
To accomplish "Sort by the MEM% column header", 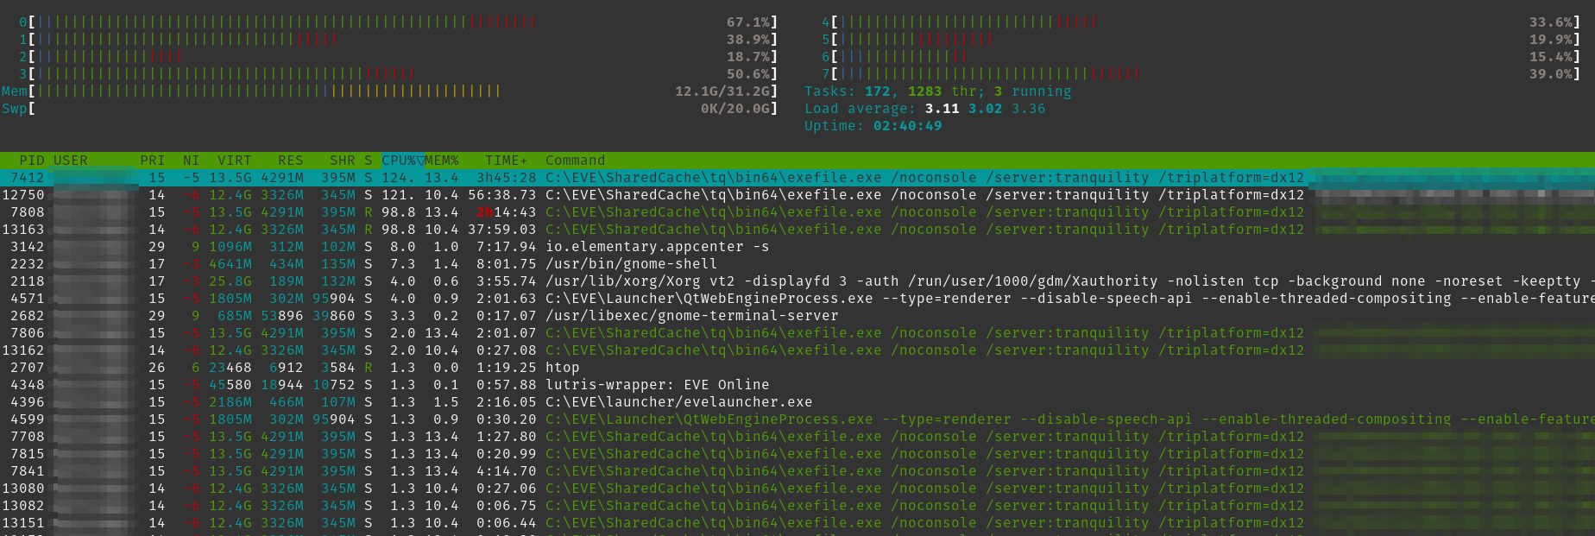I will coord(442,161).
